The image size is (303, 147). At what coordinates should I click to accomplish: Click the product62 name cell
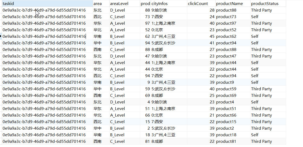(x=233, y=36)
